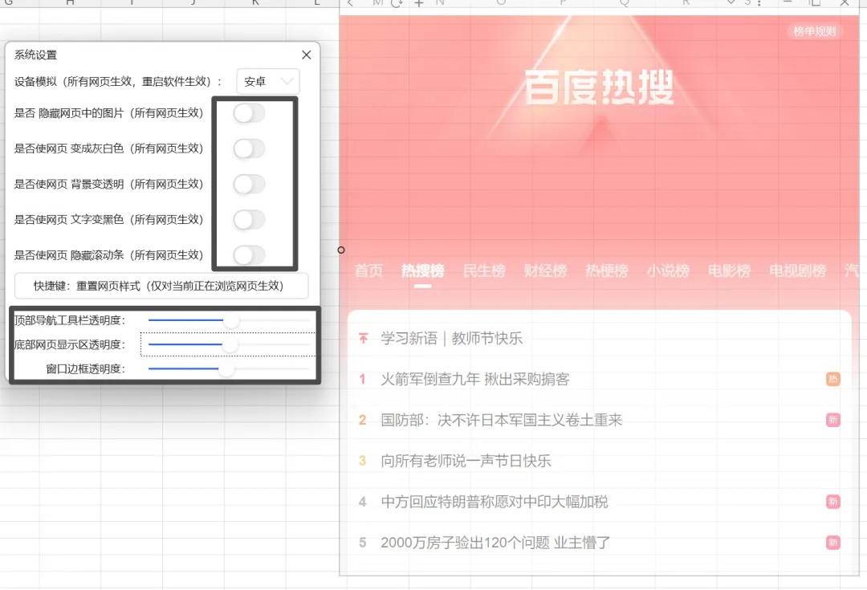Viewport: 867px width, 590px height.
Task: Click the 是否使网页 背景变透明 label
Action: [108, 184]
